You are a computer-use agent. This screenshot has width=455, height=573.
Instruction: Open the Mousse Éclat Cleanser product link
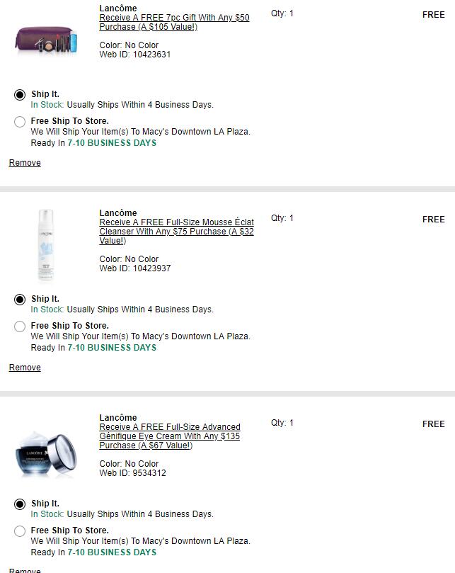coord(176,232)
